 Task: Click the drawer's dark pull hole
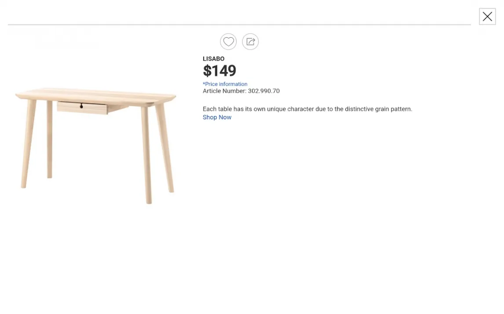[81, 106]
